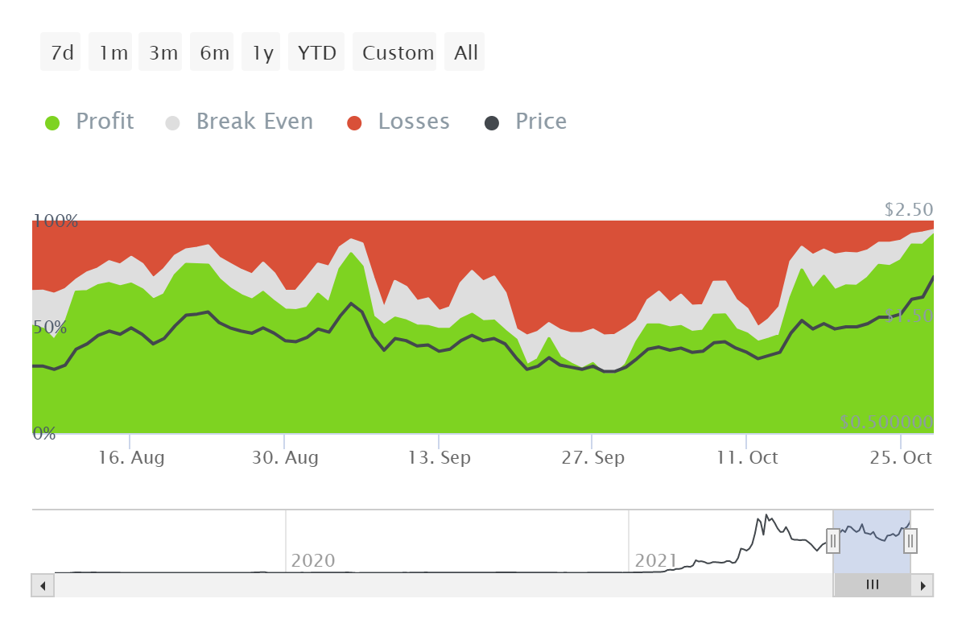Viewport: 966px width, 644px height.
Task: Select the 7d time range
Action: coord(62,52)
